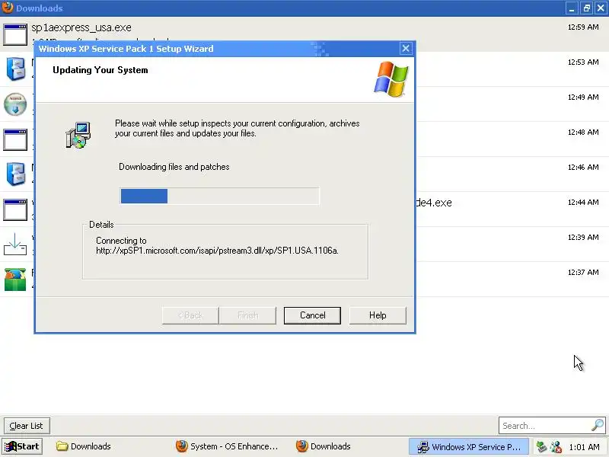Cancel the Service Pack 1 setup
609x457 pixels.
click(x=312, y=315)
